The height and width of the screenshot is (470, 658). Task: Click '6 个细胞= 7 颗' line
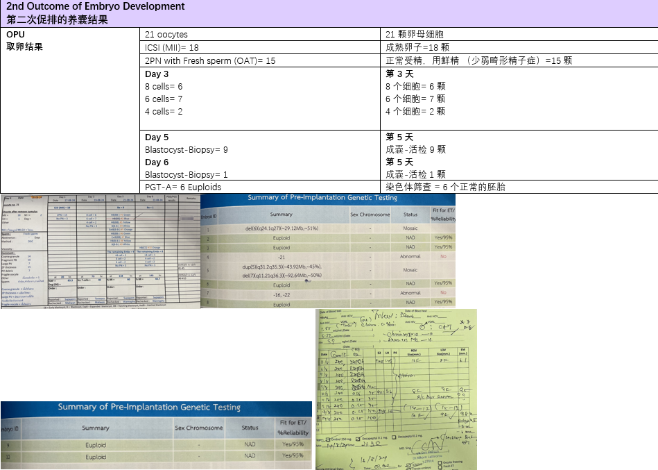tap(415, 99)
